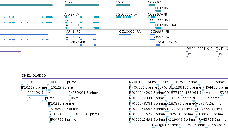Select the CG10000 gene feature
This screenshot has width=228, height=129.
point(123,5)
